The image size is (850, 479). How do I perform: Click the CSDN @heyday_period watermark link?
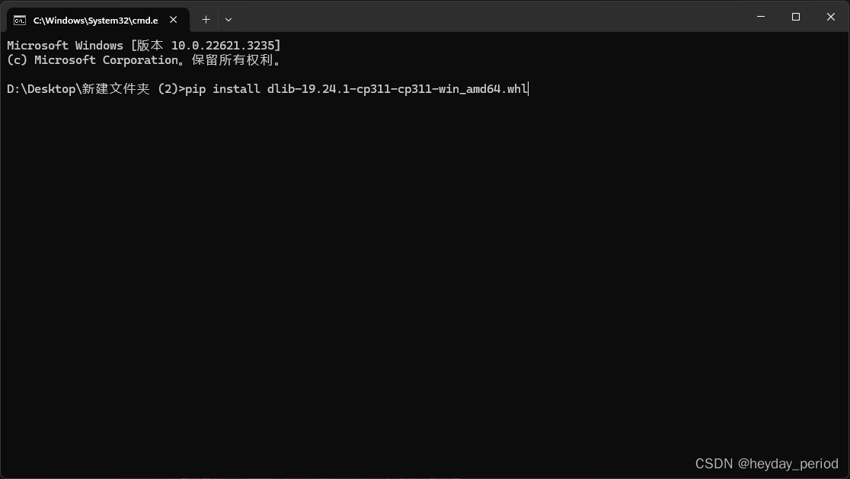765,463
